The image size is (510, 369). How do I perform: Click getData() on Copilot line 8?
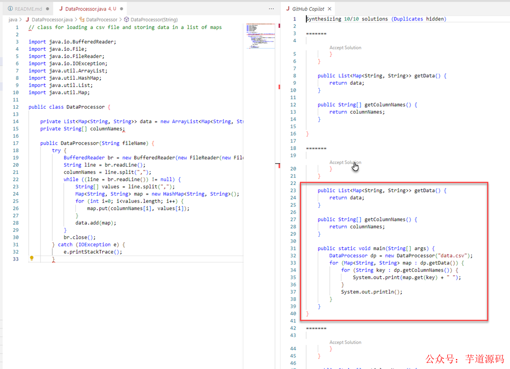(x=427, y=76)
